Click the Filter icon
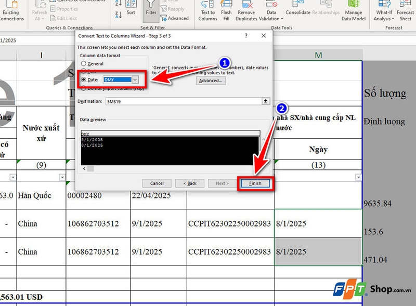416x306 pixels. coord(150,11)
